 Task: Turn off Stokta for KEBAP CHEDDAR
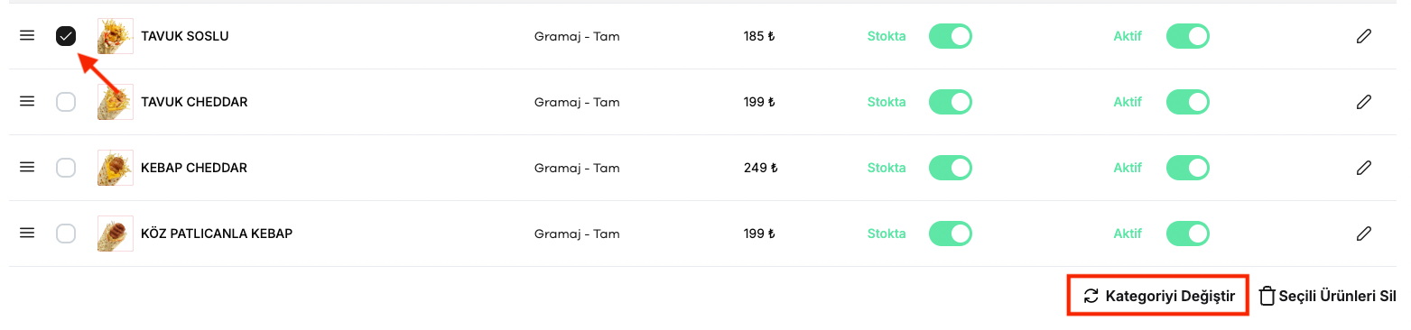951,168
